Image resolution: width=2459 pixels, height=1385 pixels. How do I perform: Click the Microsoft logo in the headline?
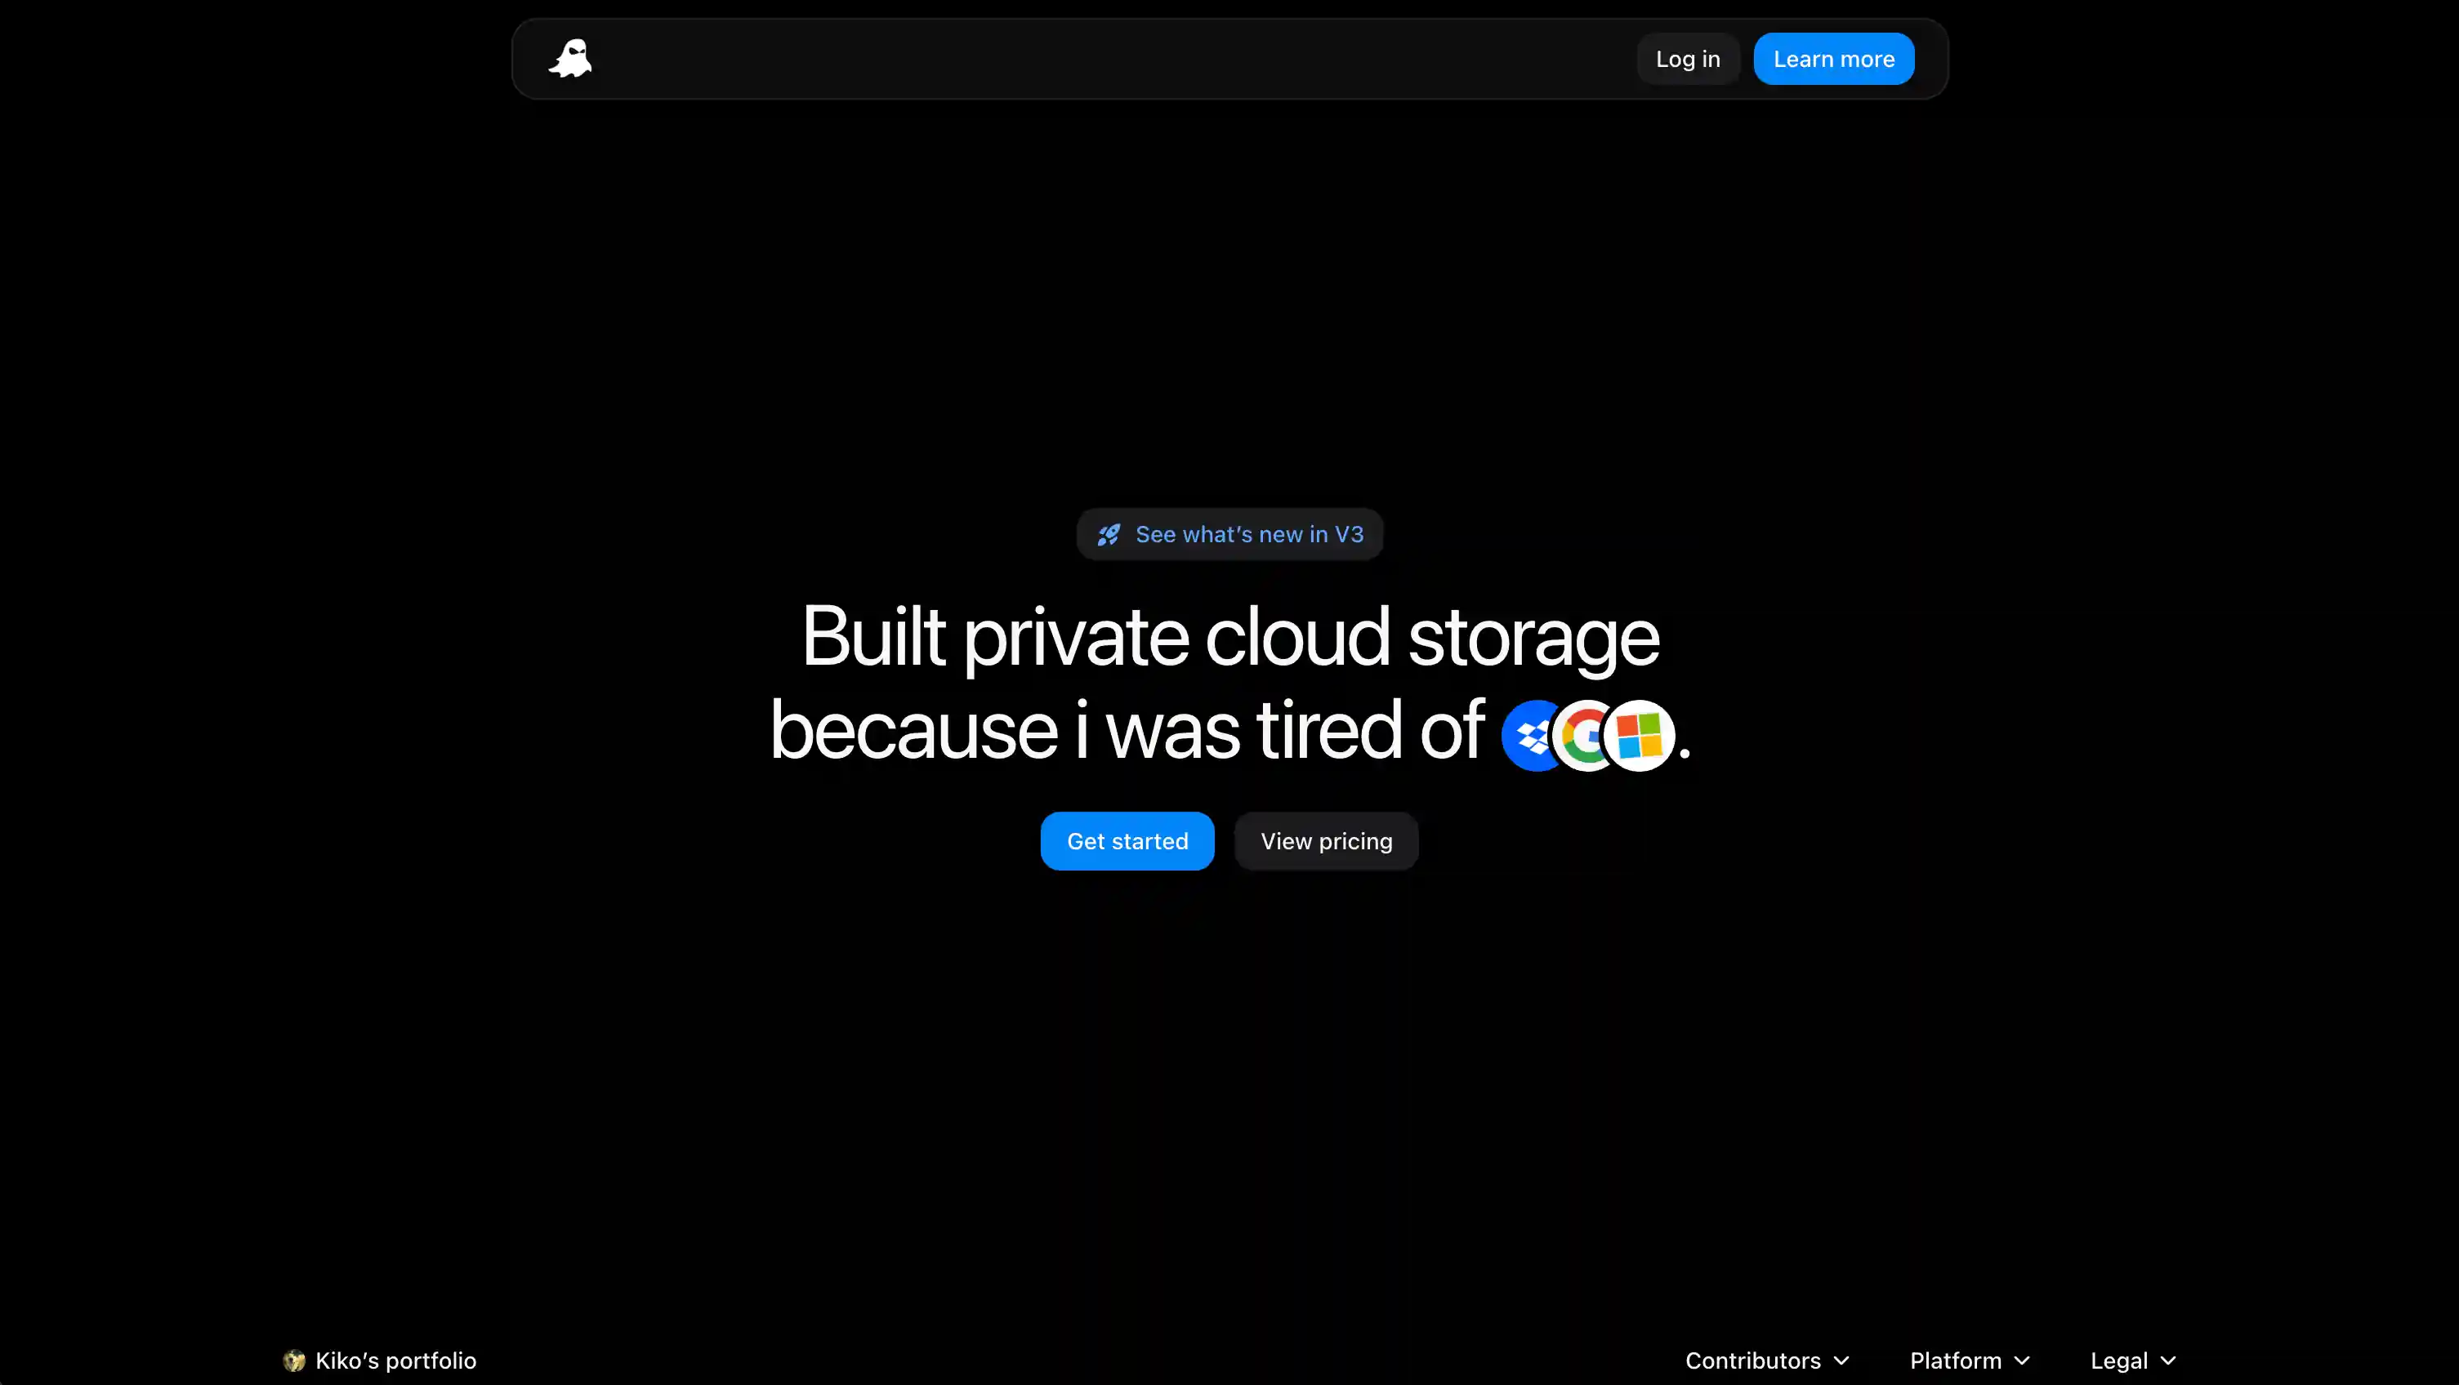1640,736
